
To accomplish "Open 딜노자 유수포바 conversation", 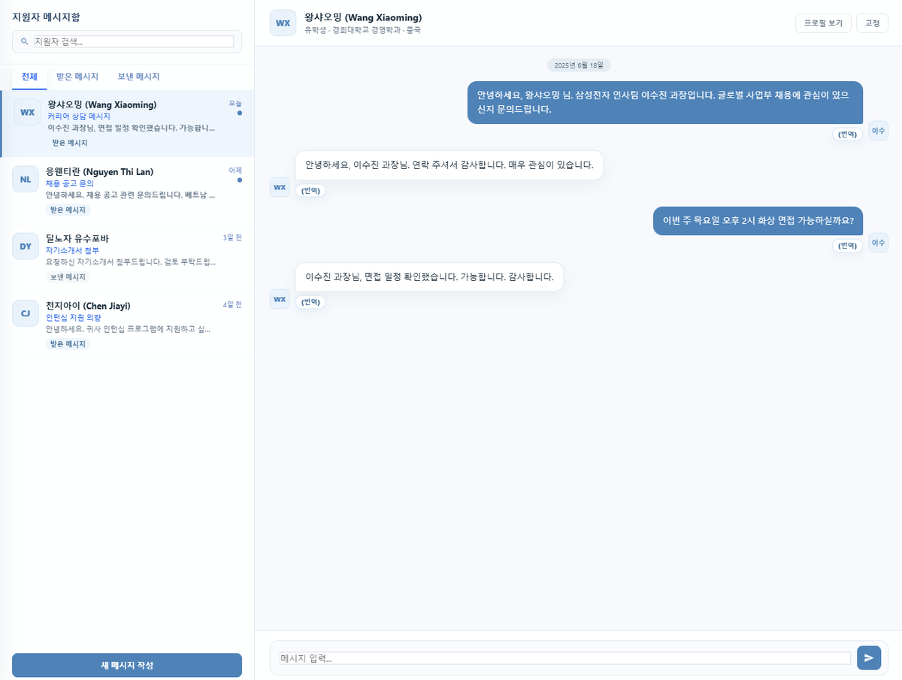I will point(127,258).
